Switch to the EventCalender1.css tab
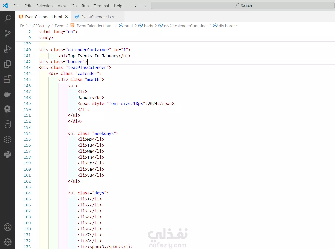This screenshot has height=249, width=335. pyautogui.click(x=98, y=17)
